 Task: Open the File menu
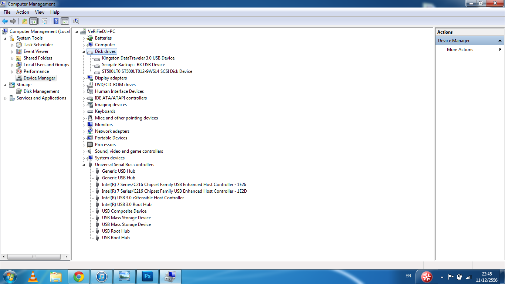point(7,12)
